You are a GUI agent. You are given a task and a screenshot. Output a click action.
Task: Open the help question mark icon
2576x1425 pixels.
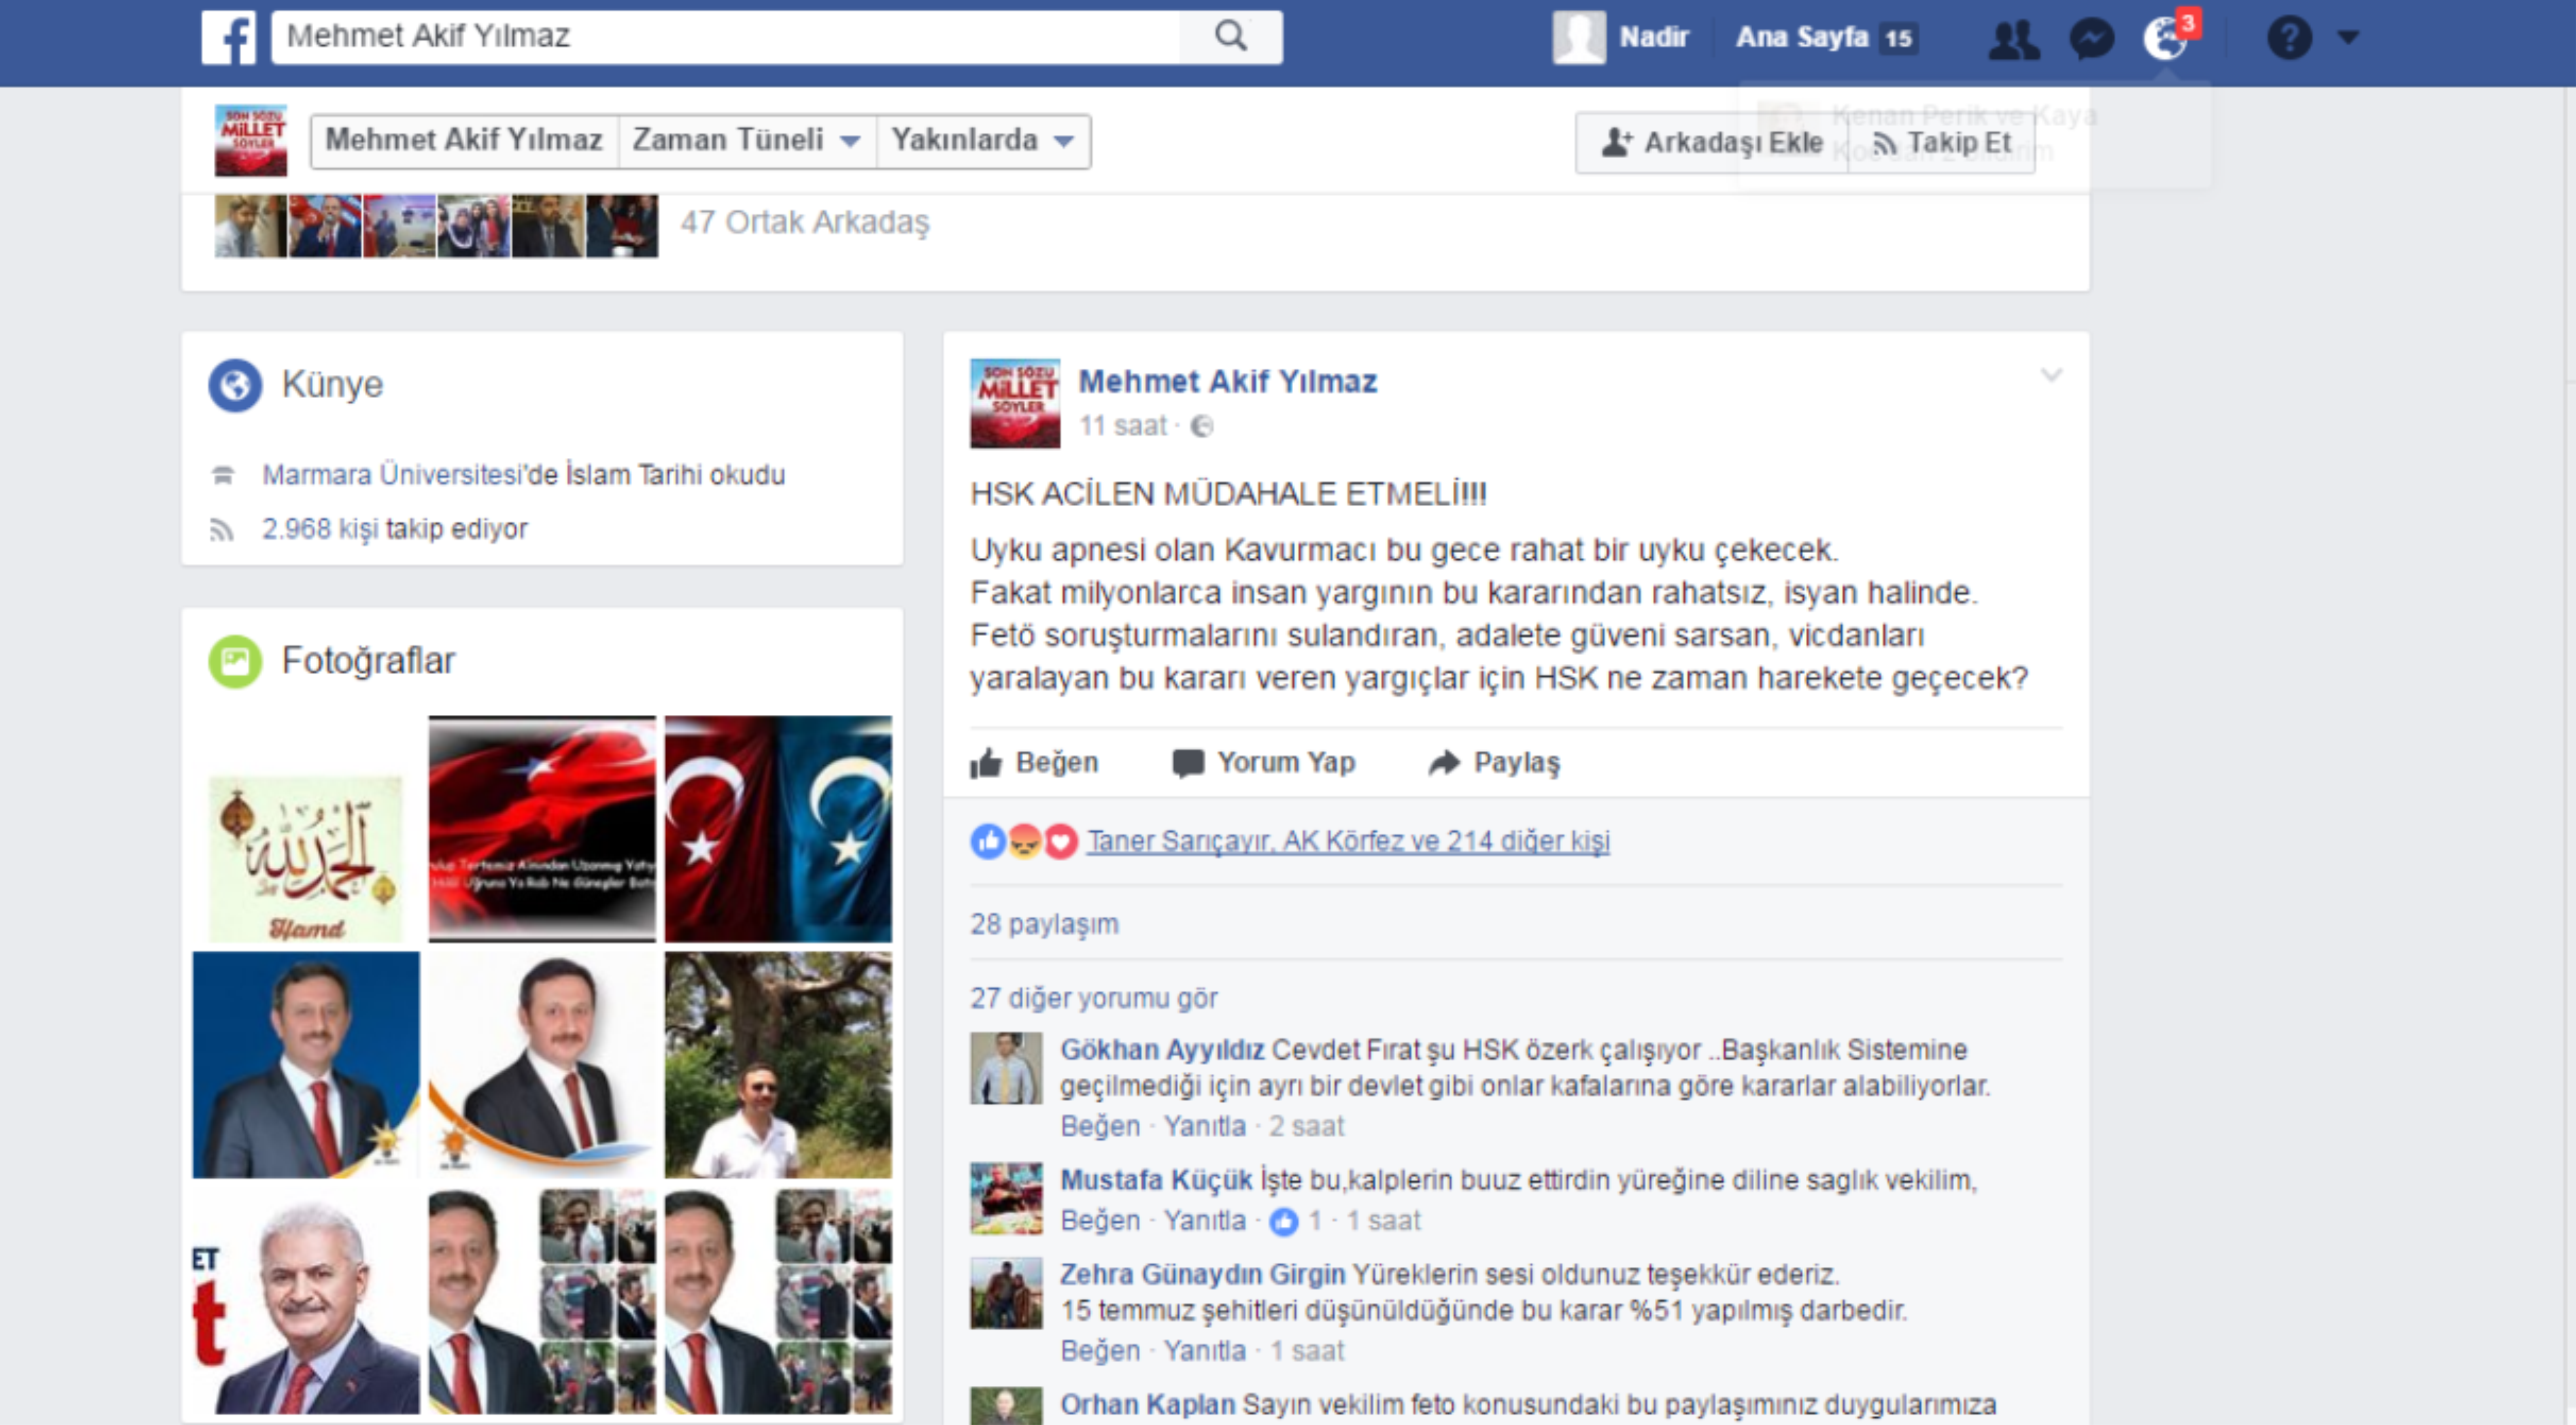click(2289, 38)
